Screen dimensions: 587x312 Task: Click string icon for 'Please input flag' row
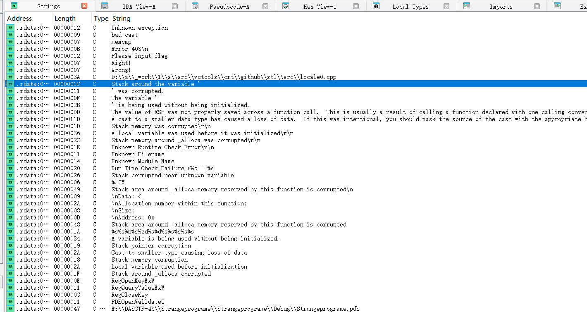click(10, 56)
